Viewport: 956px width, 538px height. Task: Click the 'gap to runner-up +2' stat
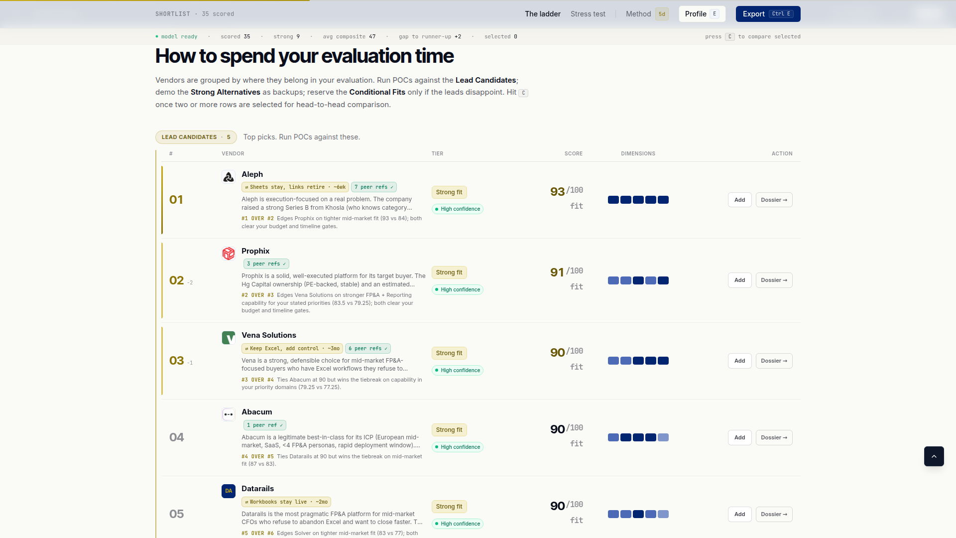click(x=430, y=37)
